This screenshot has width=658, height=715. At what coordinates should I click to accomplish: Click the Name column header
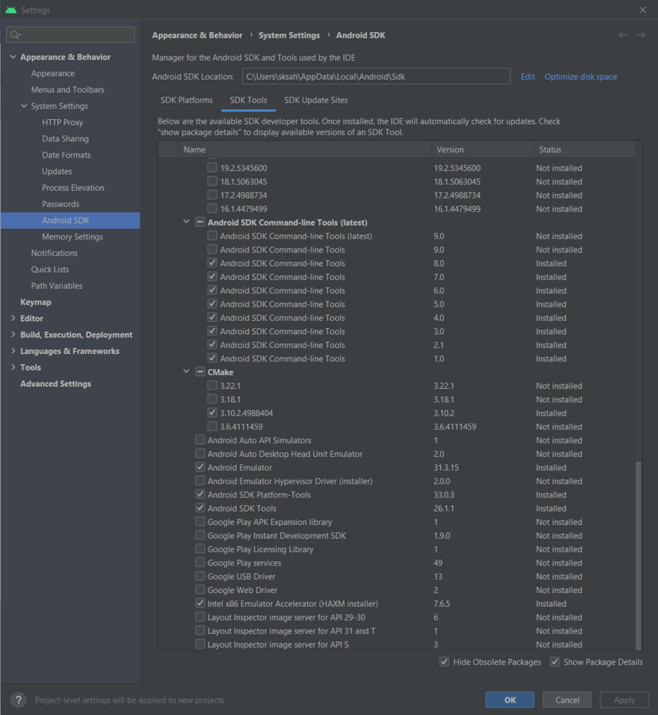pos(304,149)
